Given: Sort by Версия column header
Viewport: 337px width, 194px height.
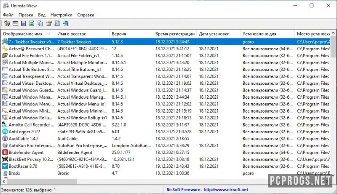Looking at the screenshot, I should tap(131, 34).
